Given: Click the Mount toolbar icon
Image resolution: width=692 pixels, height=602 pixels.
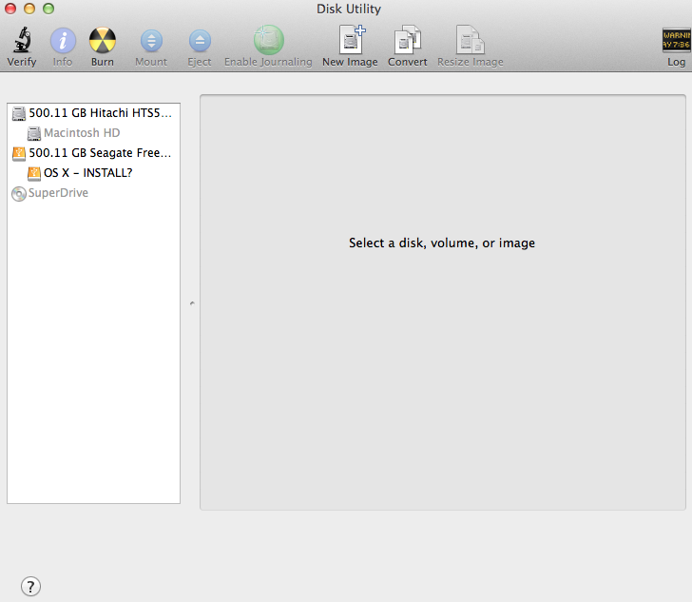Looking at the screenshot, I should pos(151,41).
